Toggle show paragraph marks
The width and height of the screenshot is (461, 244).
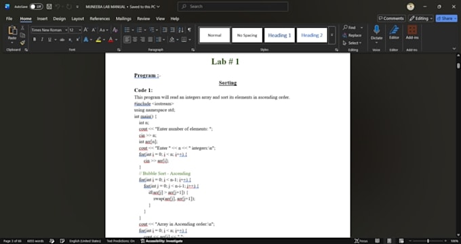coord(189,30)
